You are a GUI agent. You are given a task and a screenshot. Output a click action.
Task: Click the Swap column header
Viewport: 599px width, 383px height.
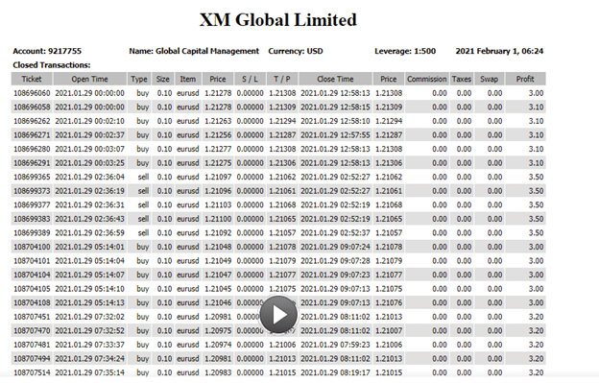pos(489,79)
